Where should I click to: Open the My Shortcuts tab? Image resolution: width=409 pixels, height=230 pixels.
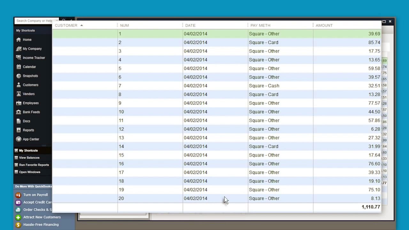tap(33, 150)
